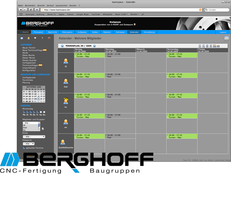Open ks's Thursday Turnen - Max appointment
Viewport: 231px width, 201px height.
[x=182, y=96]
